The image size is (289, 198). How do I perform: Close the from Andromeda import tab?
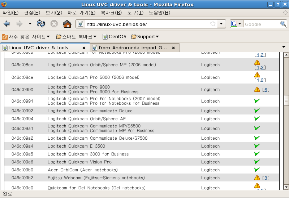[173, 48]
